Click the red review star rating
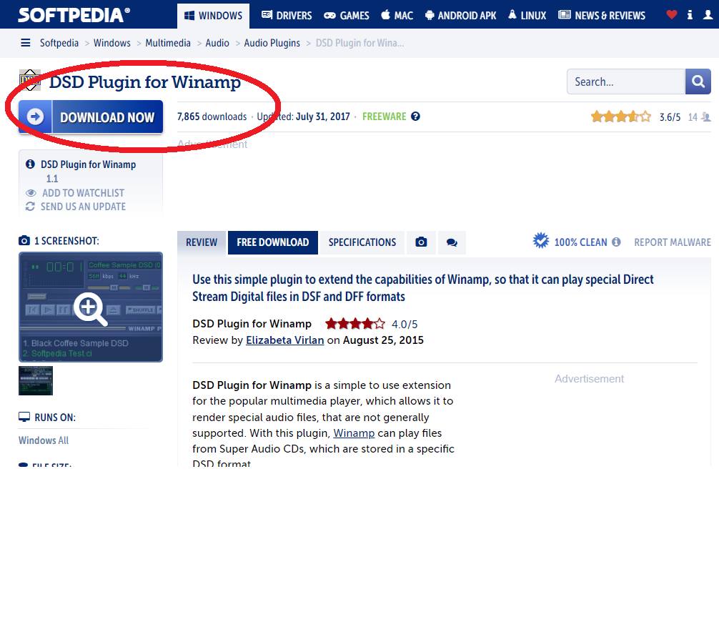The width and height of the screenshot is (719, 627). click(x=355, y=324)
